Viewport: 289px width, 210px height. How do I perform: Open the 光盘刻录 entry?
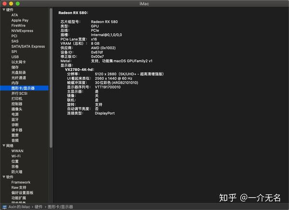click(18, 72)
